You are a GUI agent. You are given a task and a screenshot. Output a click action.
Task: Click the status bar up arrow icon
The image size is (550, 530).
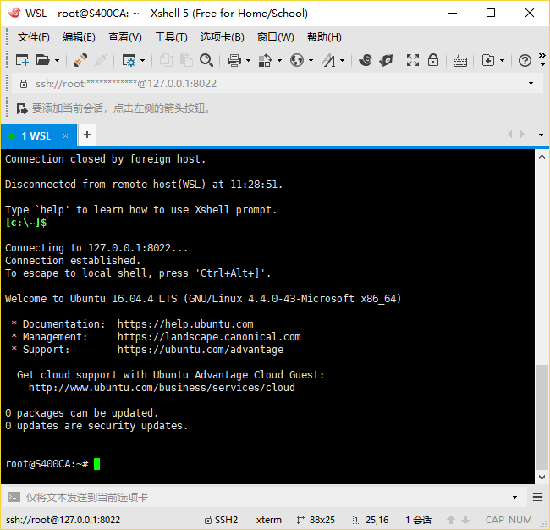pyautogui.click(x=451, y=520)
